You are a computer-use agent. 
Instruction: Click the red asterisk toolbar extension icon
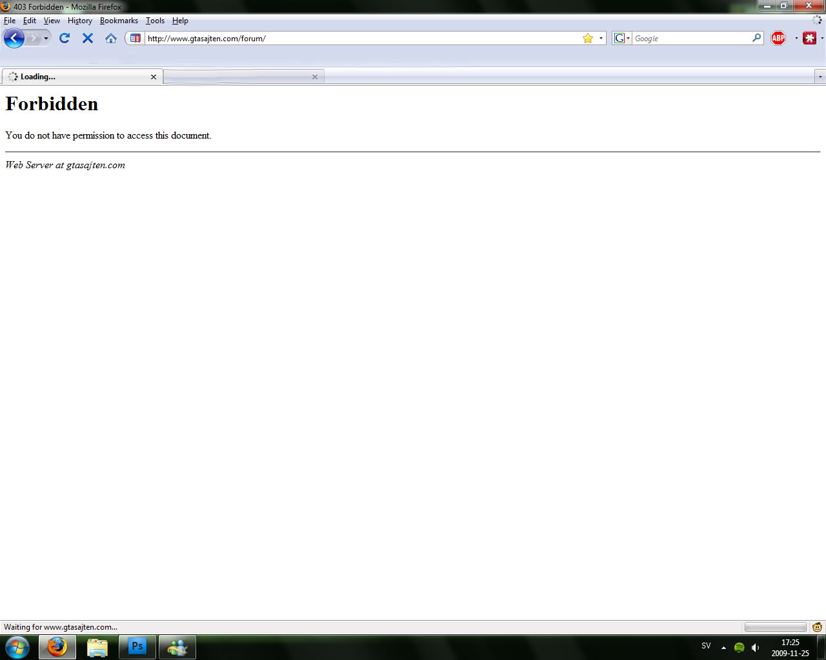point(810,39)
